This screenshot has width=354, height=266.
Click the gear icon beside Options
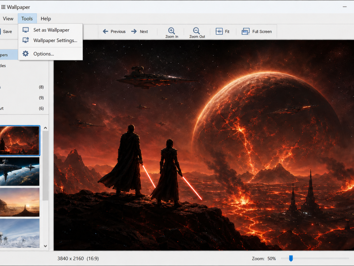[x=26, y=54]
